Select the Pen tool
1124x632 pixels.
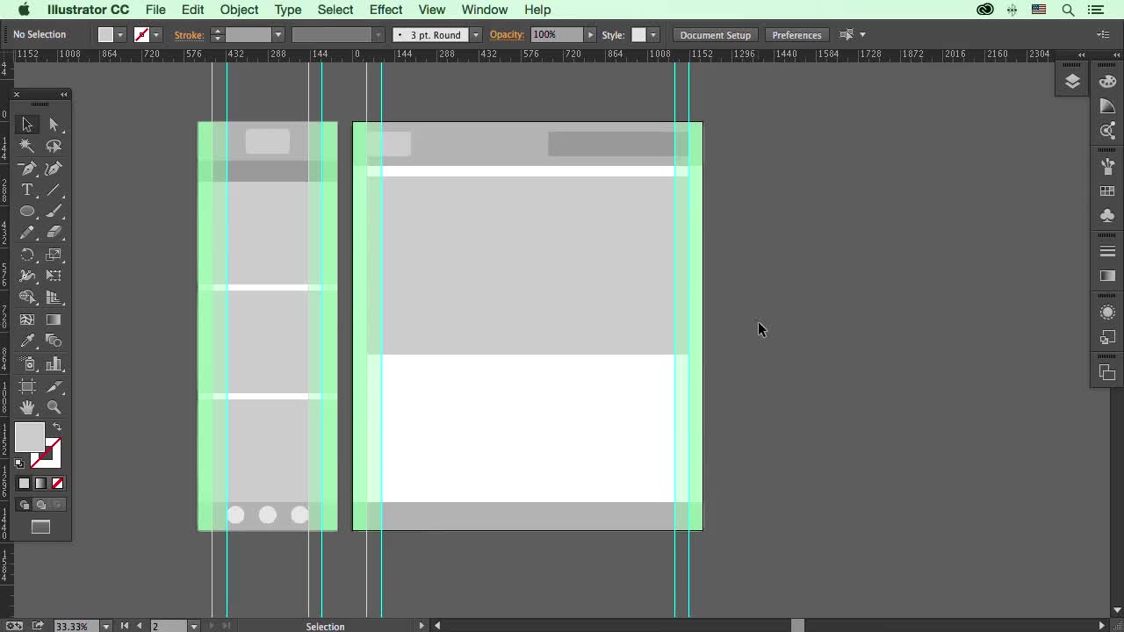27,168
